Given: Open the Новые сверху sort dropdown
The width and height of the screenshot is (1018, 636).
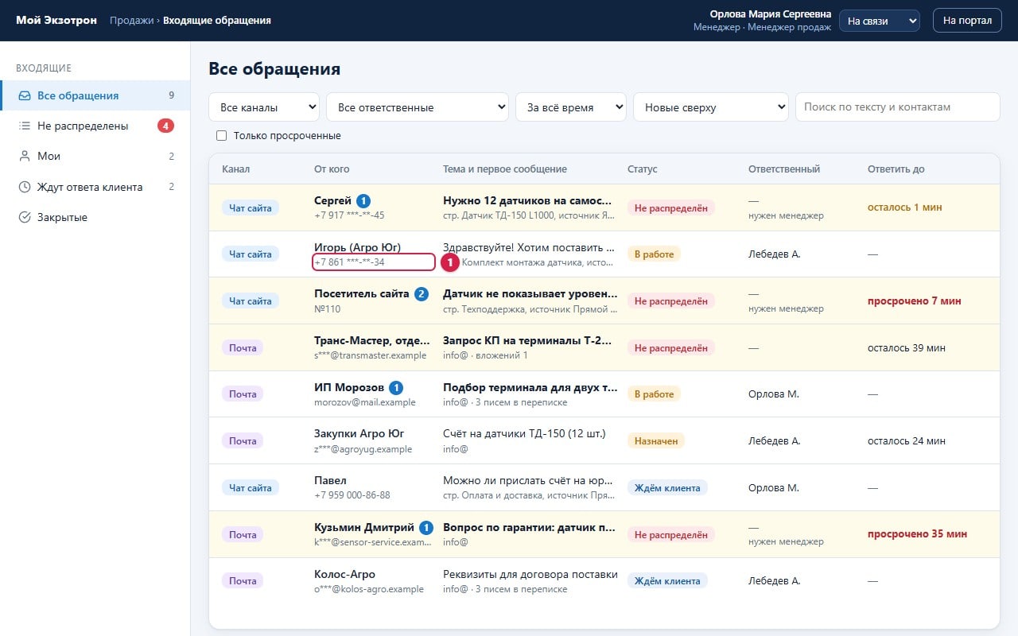Looking at the screenshot, I should tap(711, 107).
